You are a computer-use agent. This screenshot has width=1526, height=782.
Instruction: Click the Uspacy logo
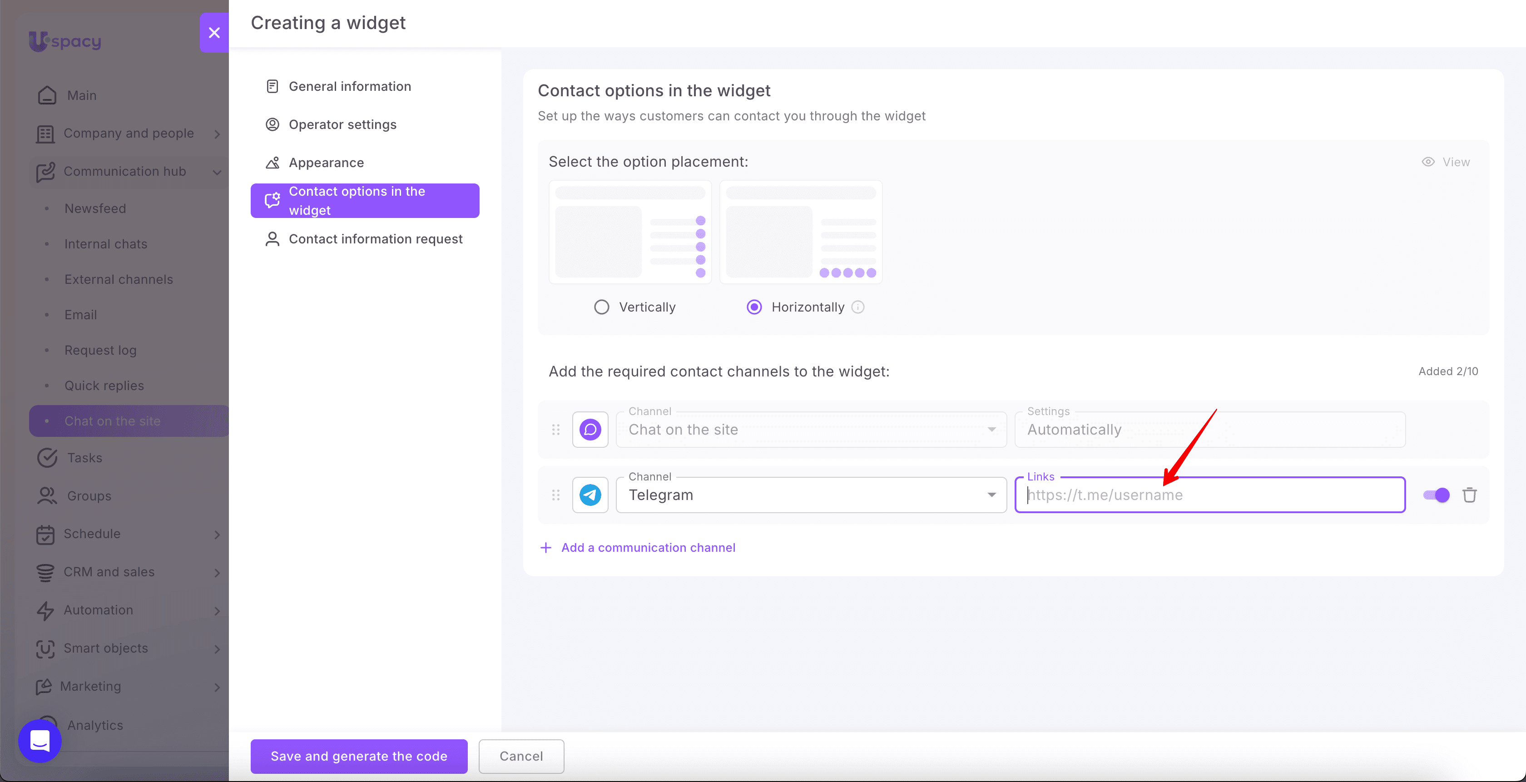[65, 41]
